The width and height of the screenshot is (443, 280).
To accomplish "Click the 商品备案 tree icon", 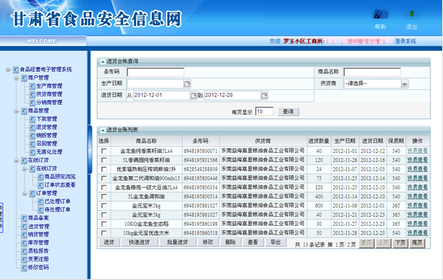I will [x=25, y=218].
